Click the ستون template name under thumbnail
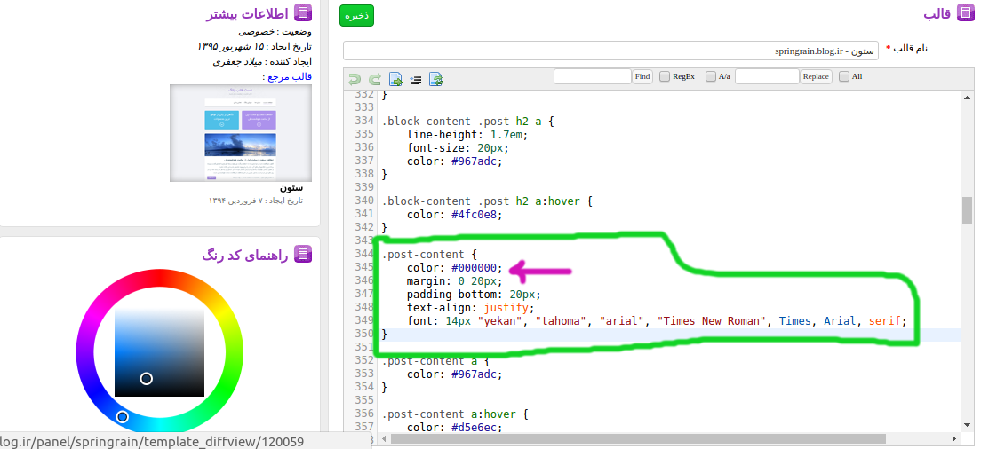This screenshot has width=981, height=449. coord(291,188)
